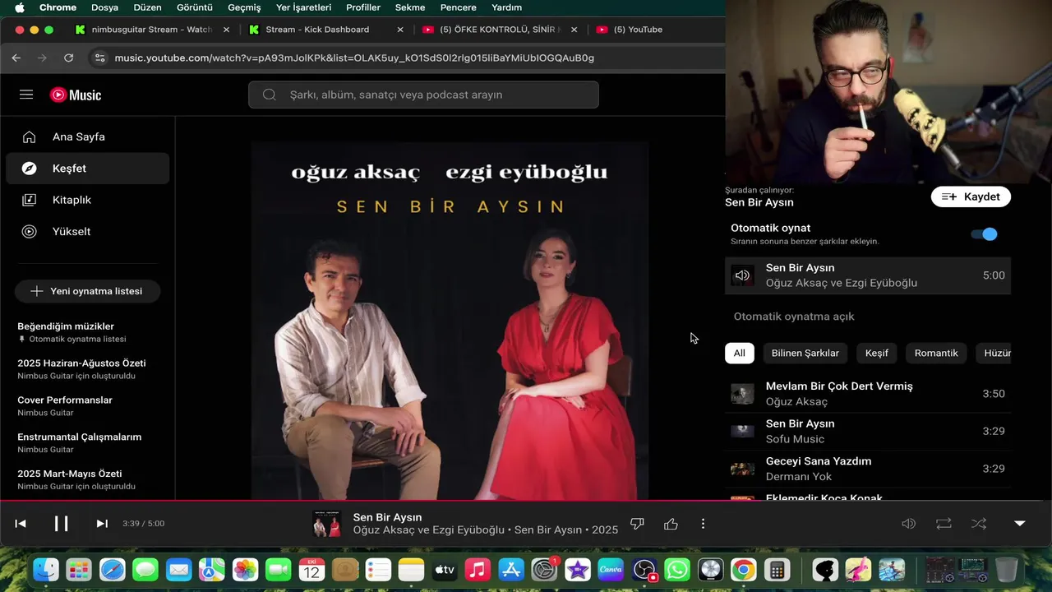The height and width of the screenshot is (592, 1052).
Task: Open the Music app from the Dock
Action: [x=478, y=570]
